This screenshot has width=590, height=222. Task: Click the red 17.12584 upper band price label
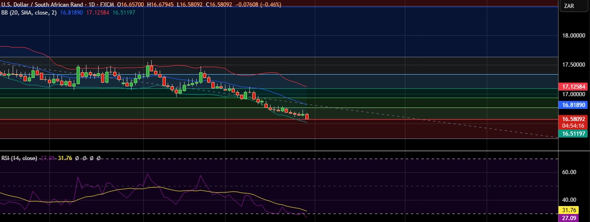tap(572, 87)
